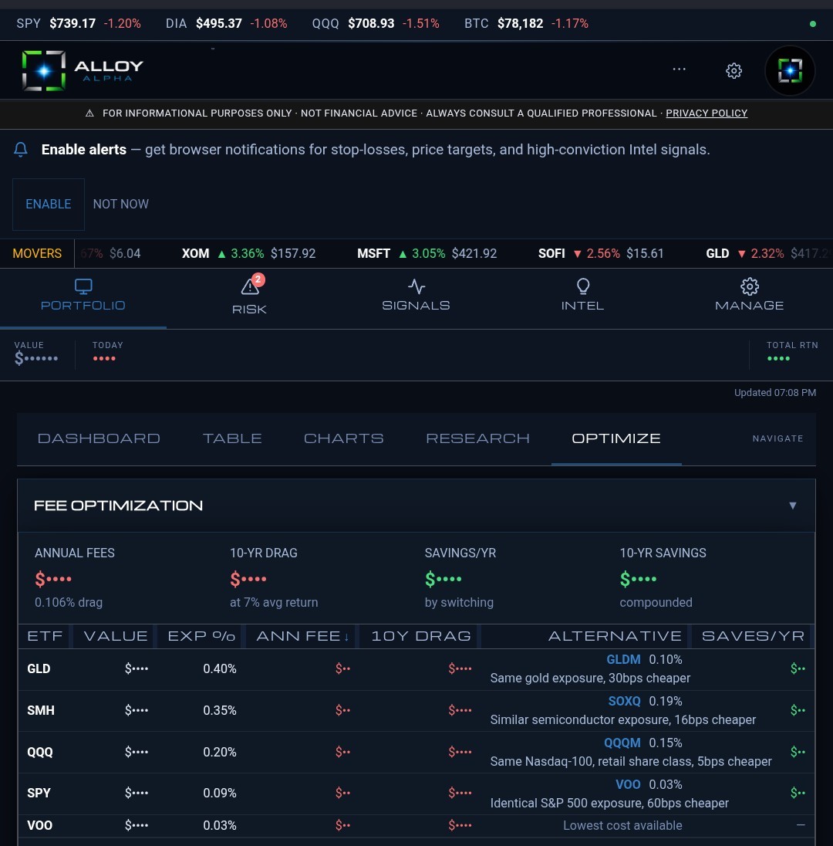Open the three-dot more options menu

click(x=679, y=69)
